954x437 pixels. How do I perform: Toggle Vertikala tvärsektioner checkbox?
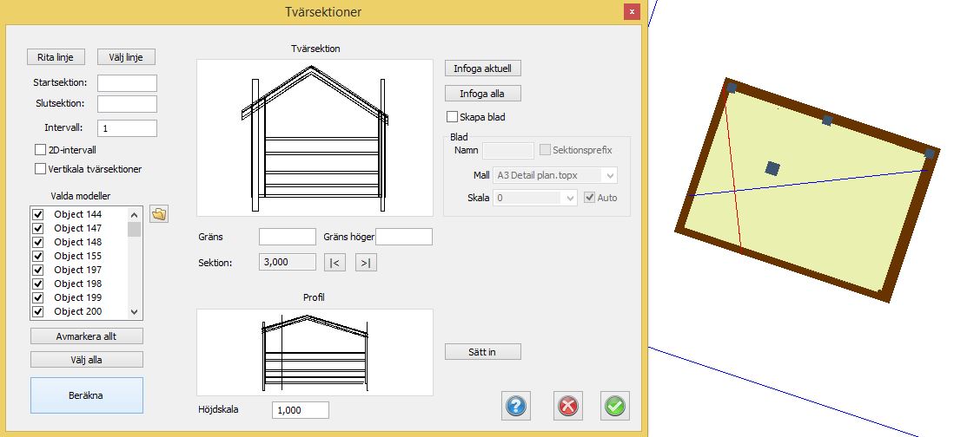tap(40, 169)
